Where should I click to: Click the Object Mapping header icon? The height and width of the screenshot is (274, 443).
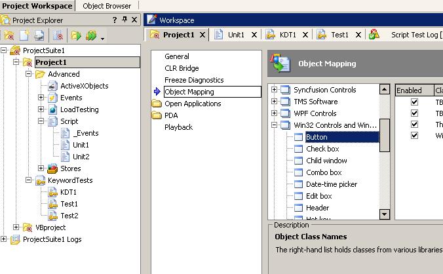coord(282,64)
